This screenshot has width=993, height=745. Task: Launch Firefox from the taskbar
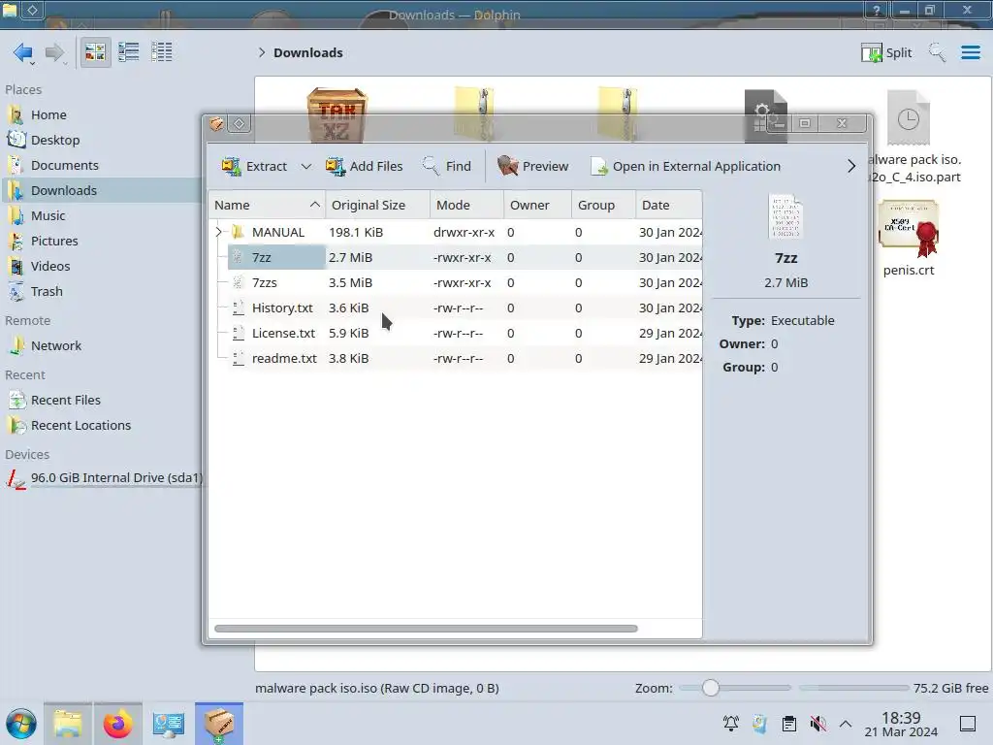click(x=117, y=724)
